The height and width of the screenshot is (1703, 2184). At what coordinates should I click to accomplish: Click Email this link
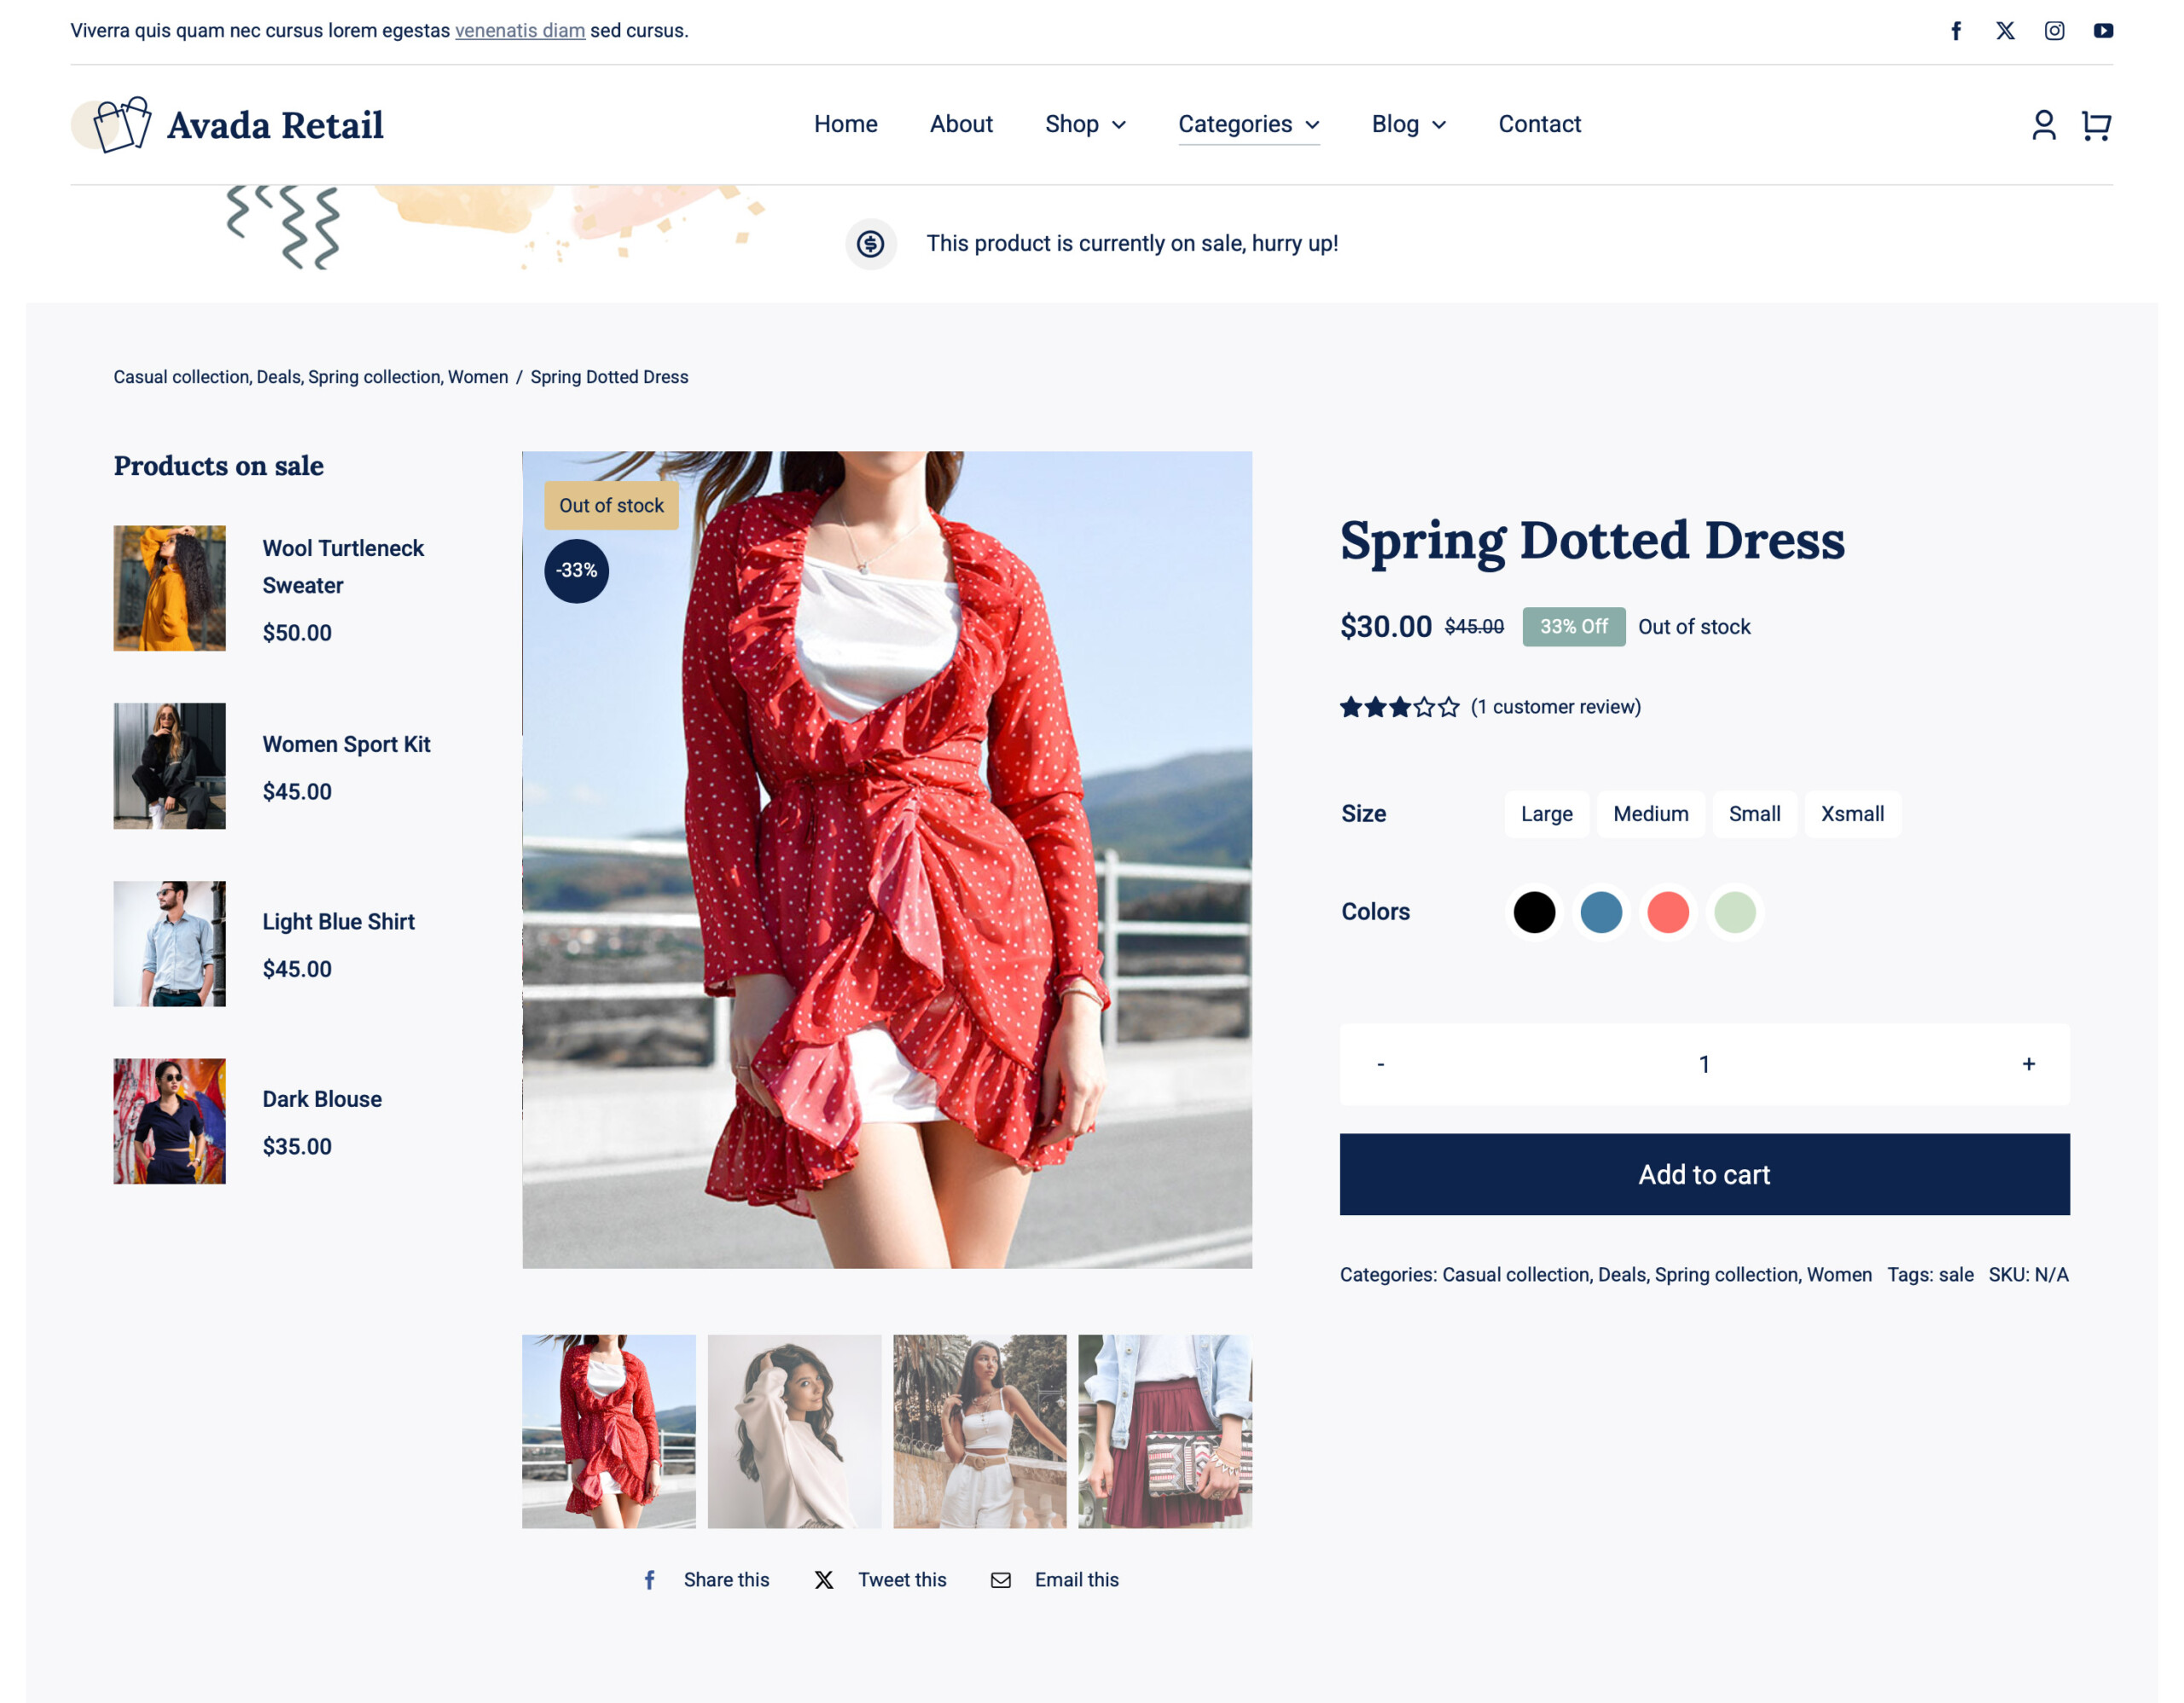(1076, 1579)
